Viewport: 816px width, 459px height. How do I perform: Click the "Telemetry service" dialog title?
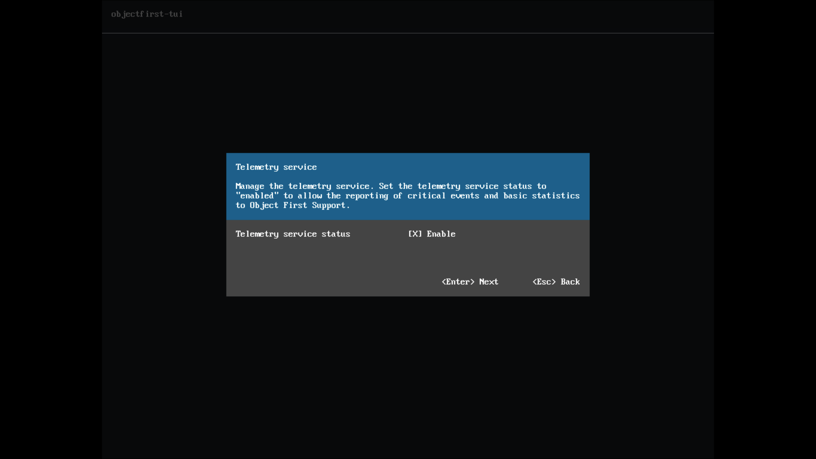click(276, 167)
